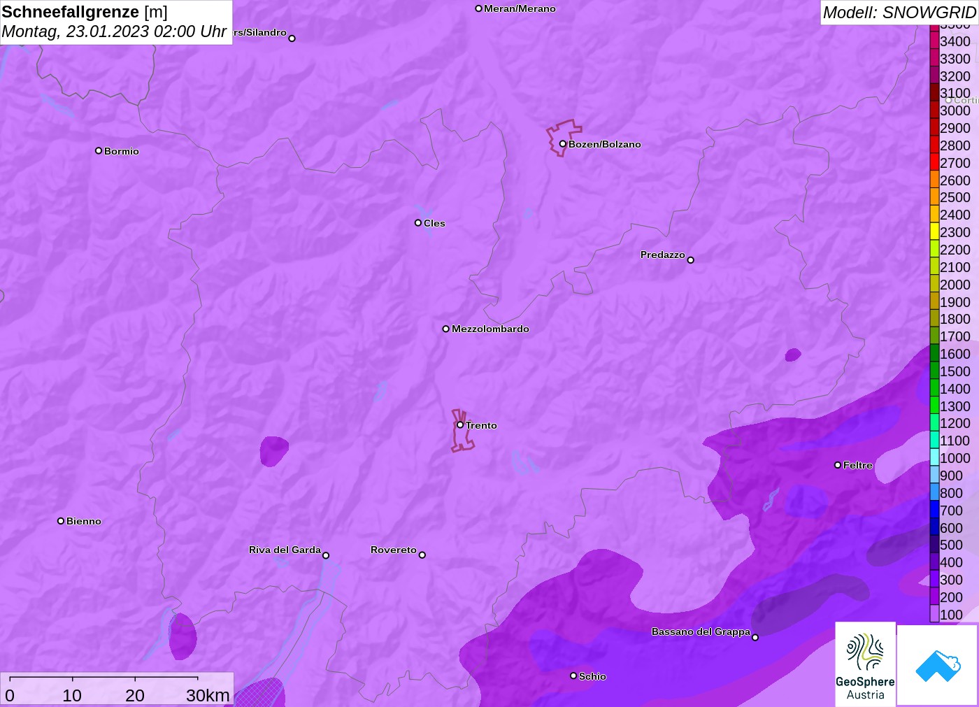Click the 100 violet legend swatch
Screen dimensions: 979x707
(934, 615)
